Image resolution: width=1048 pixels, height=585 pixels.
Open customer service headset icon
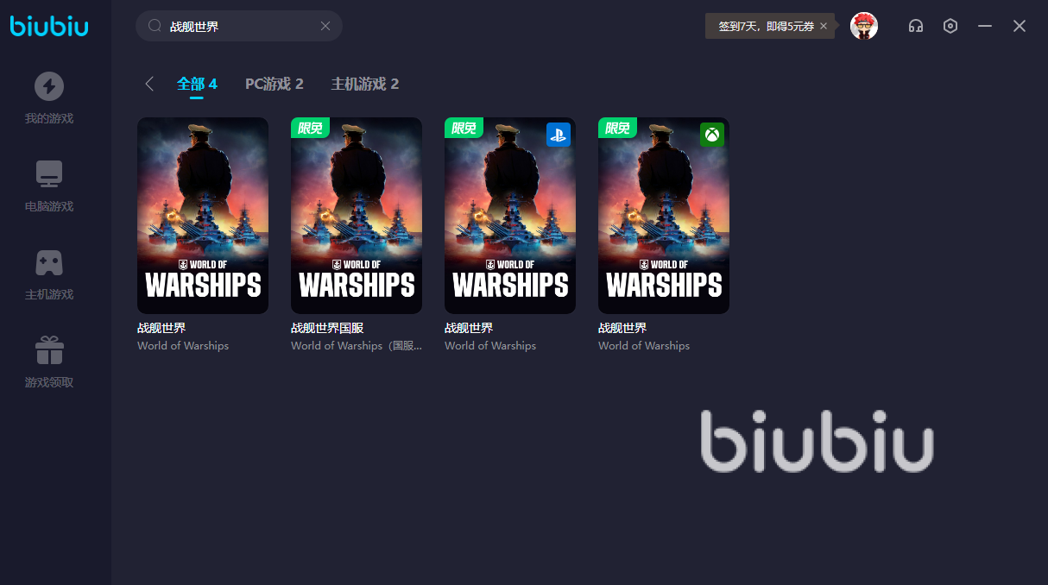coord(916,26)
